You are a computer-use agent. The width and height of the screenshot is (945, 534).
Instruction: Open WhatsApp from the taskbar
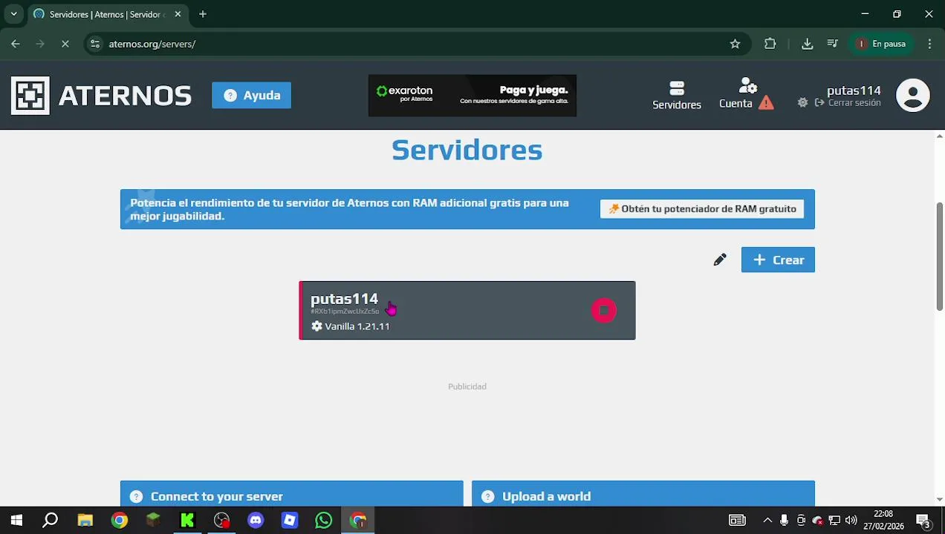[x=324, y=521]
